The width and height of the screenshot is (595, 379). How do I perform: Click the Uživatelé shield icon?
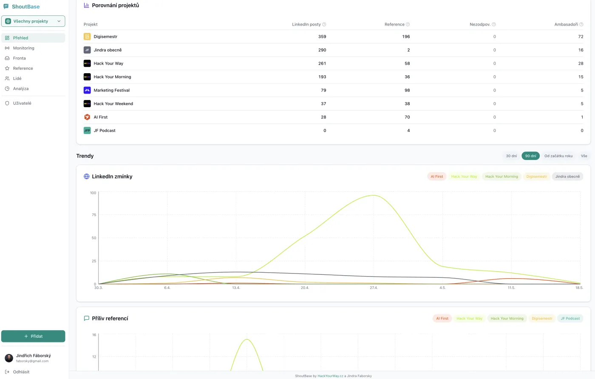pos(7,103)
